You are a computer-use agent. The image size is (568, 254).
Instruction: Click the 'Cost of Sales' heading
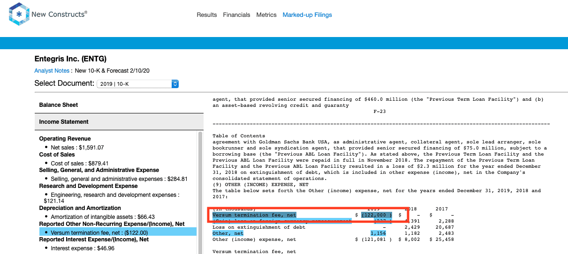pyautogui.click(x=57, y=155)
